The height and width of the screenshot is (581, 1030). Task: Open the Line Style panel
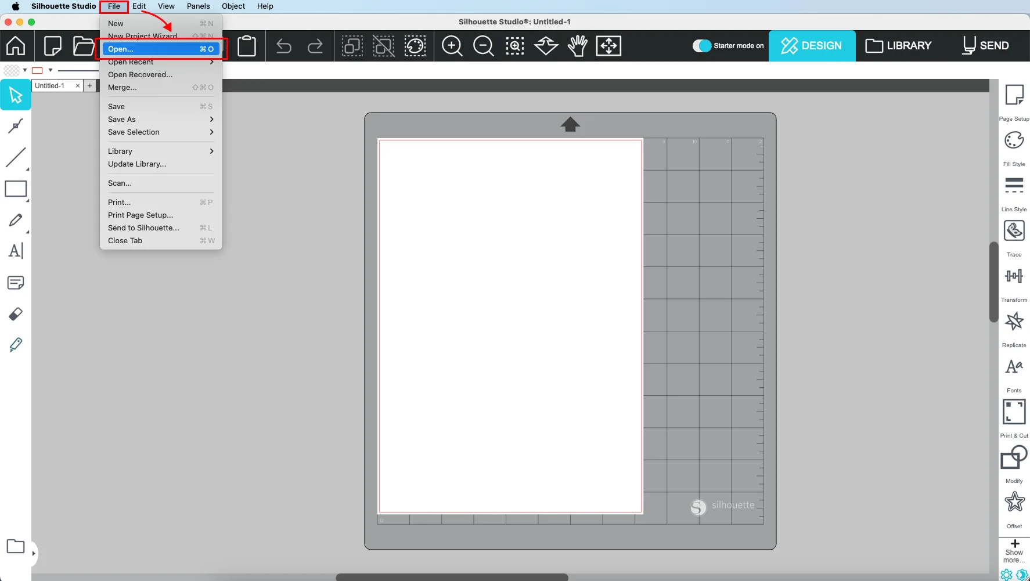click(x=1014, y=186)
